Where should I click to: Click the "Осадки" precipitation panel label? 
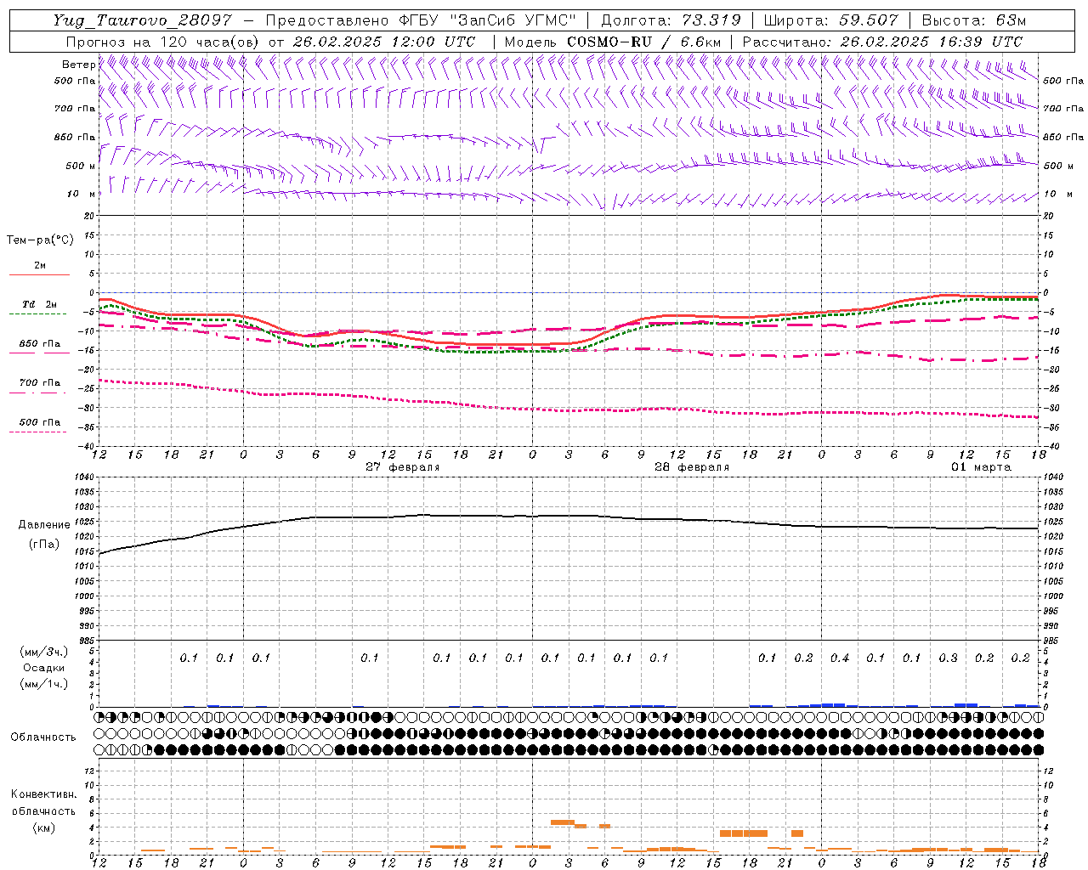click(44, 668)
